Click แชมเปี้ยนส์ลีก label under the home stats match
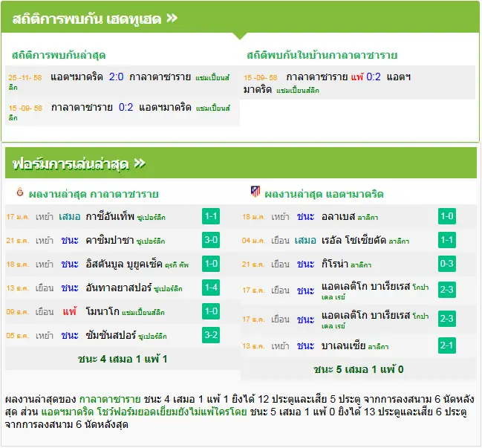The width and height of the screenshot is (482, 448). pos(298,91)
